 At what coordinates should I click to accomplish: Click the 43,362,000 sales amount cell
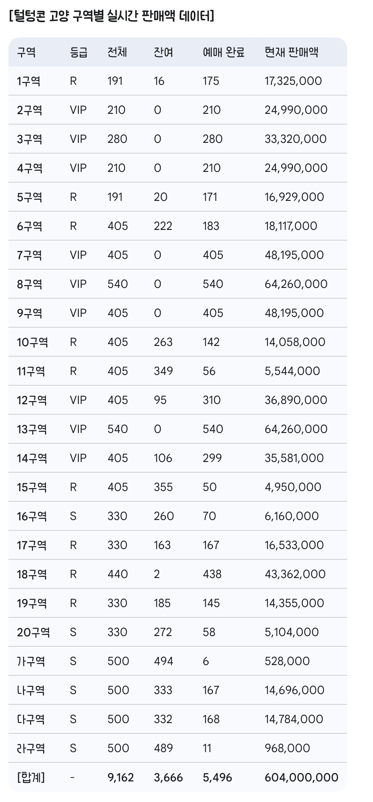click(295, 574)
